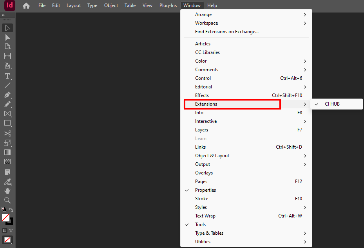Select the Gradient Swatch tool
The height and width of the screenshot is (248, 364).
point(7,152)
